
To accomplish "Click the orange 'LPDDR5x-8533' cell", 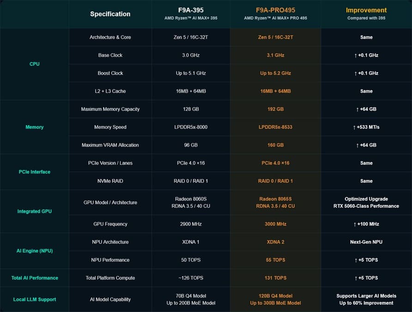I will [x=275, y=127].
